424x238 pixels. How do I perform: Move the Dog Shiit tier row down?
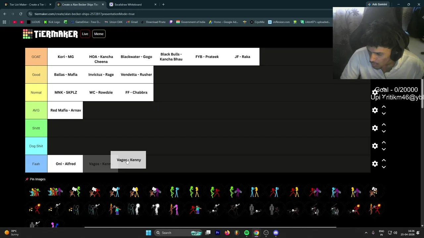384,149
